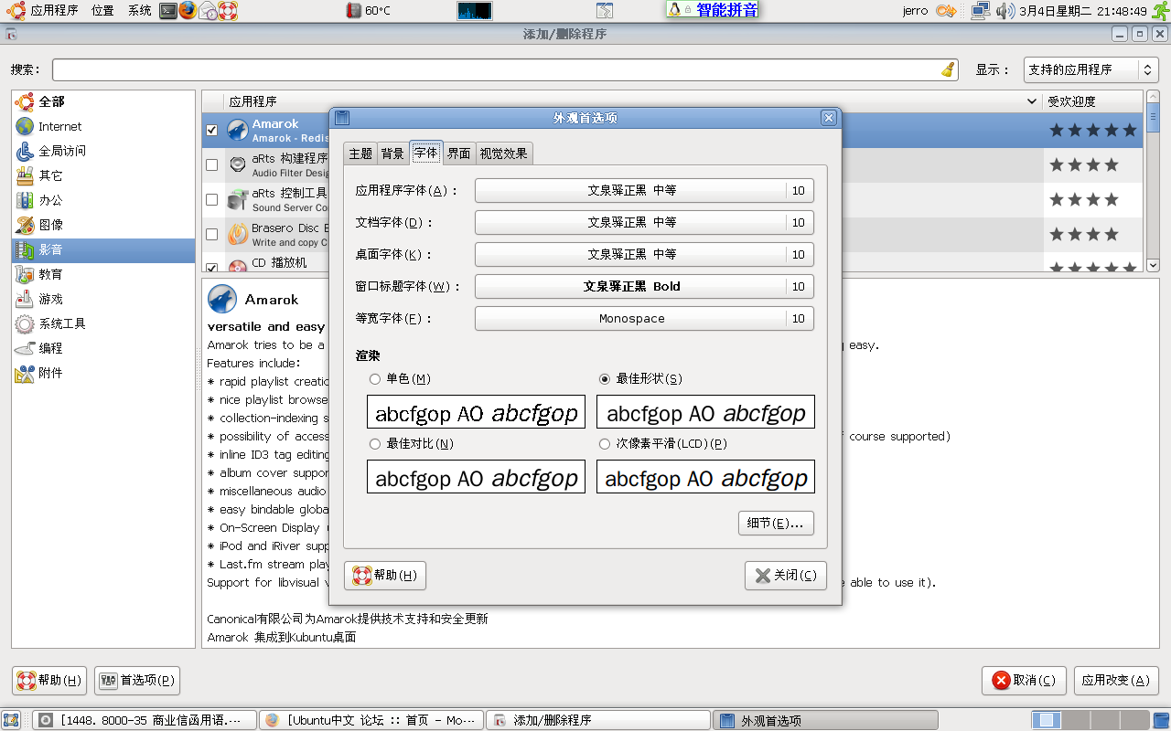Screen dimensions: 1171x731
Task: Select the 系统工具 category
Action: (x=103, y=323)
